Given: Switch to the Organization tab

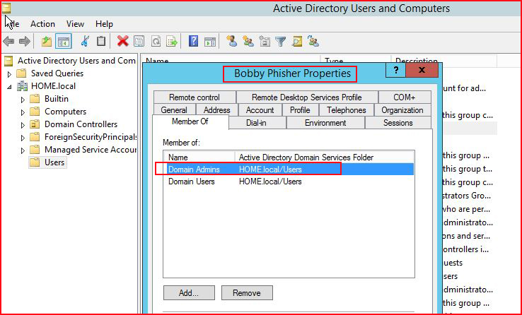Looking at the screenshot, I should pos(402,110).
